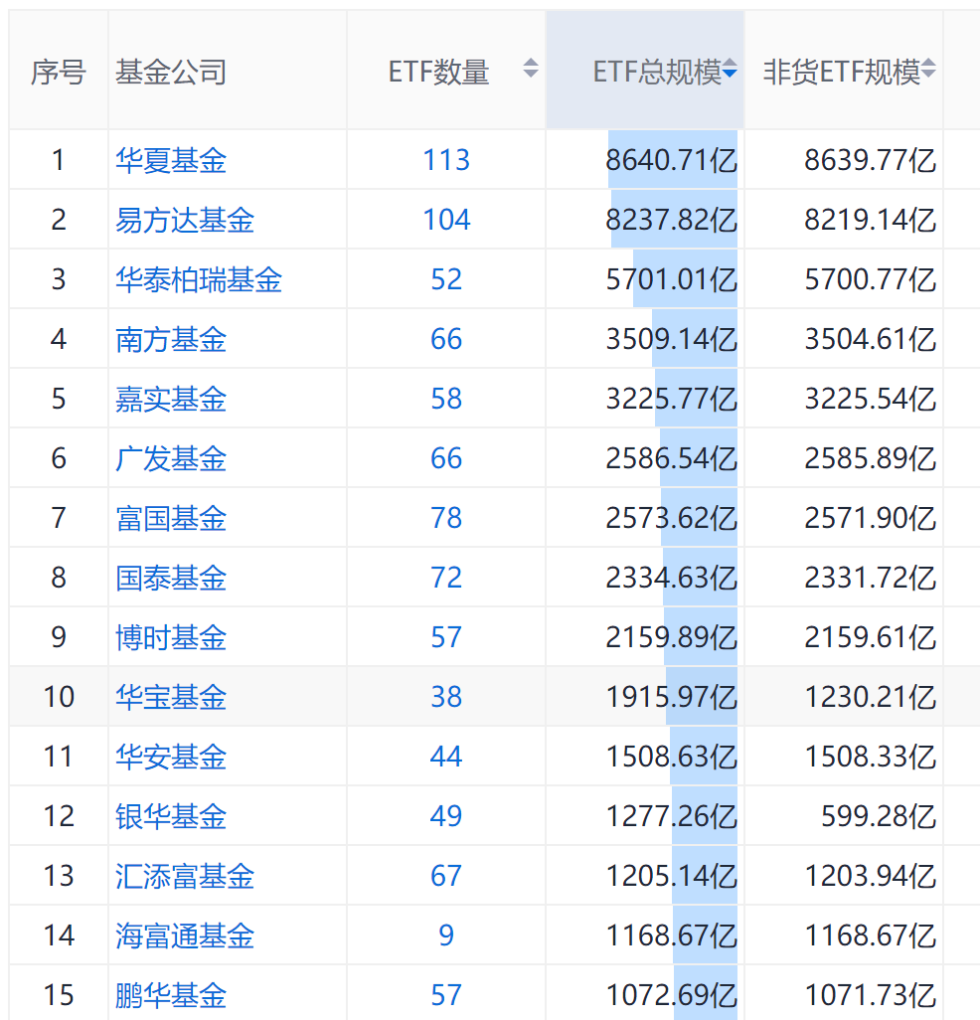This screenshot has height=1020, width=980.
Task: Click ETF count 57 for 博时基金
Action: (446, 637)
